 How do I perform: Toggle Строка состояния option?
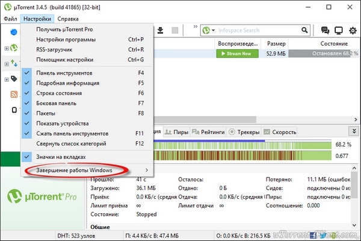(x=87, y=93)
